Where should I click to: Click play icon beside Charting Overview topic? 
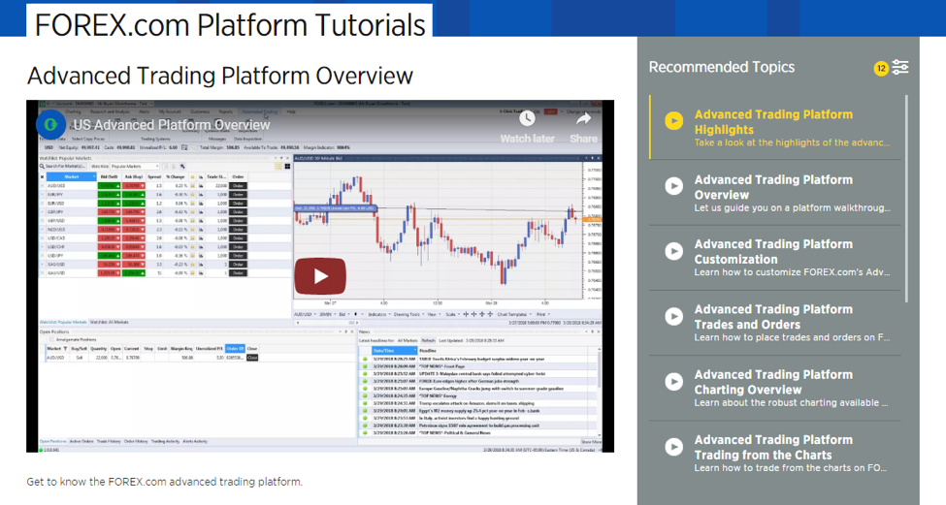(x=674, y=382)
